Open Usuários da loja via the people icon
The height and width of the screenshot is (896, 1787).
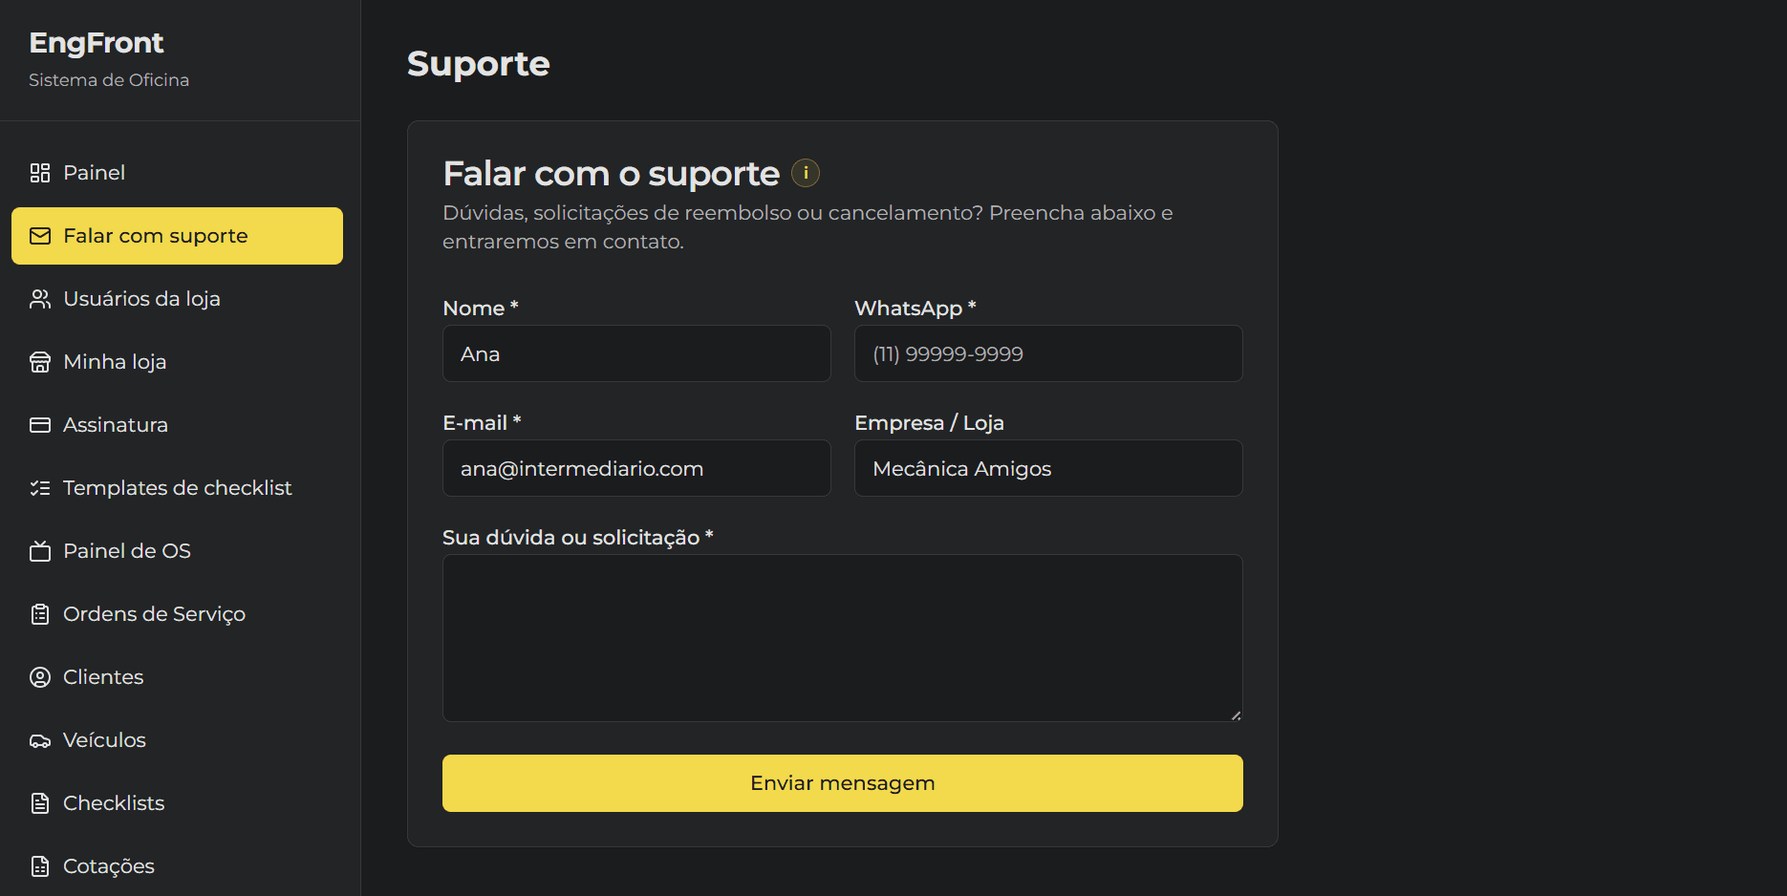tap(39, 298)
